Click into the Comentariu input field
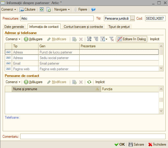Viewport: 168px width, 148px height. pyautogui.click(x=93, y=137)
